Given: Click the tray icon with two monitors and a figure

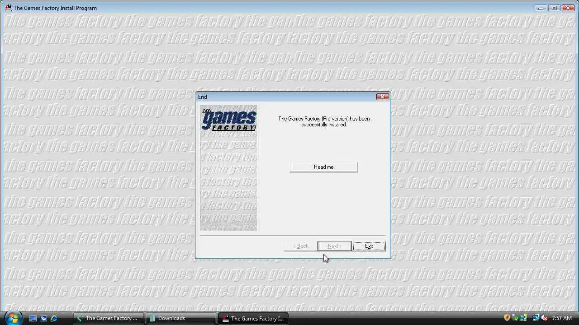Looking at the screenshot, I should (523, 318).
